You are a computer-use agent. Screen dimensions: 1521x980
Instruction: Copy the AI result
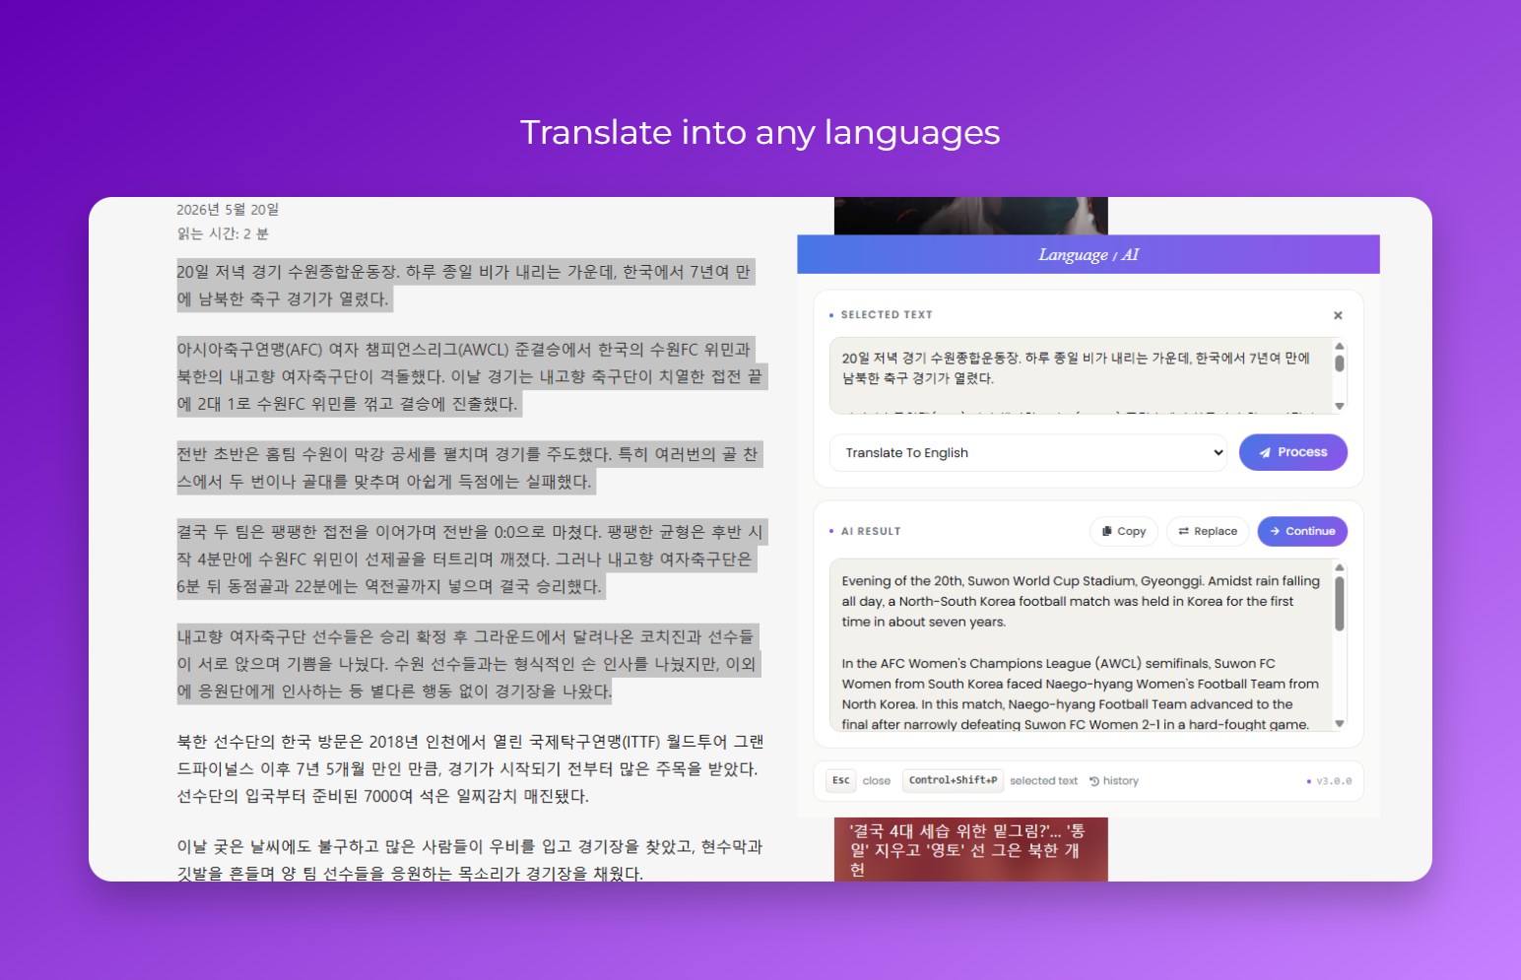coord(1124,531)
